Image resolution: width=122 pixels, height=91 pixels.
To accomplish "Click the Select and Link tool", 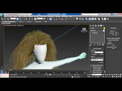I will click(2, 19).
